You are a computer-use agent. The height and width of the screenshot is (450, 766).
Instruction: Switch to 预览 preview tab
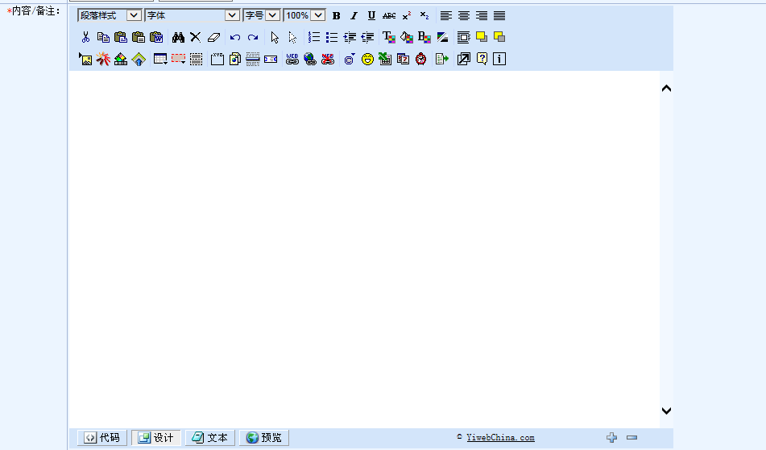coord(264,438)
